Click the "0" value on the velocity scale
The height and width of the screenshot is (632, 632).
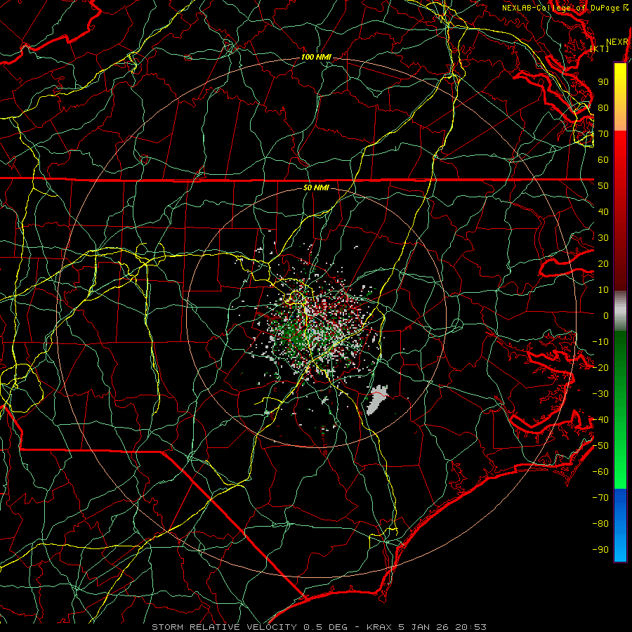(606, 316)
